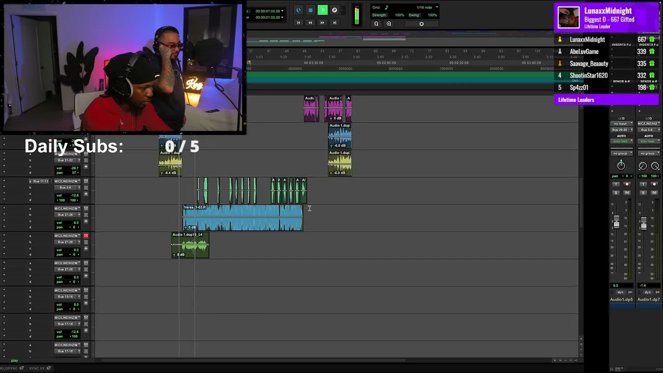
Task: Open the lower time counter dropdown arrow
Action: point(282,17)
